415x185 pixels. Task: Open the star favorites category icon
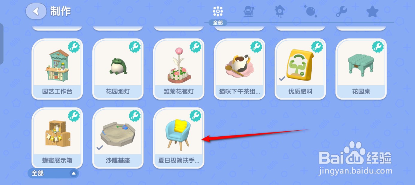point(372,12)
